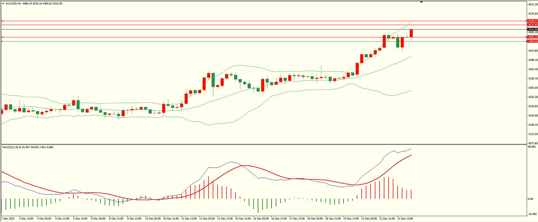
Task: Click the latest red candlestick
Action: pyautogui.click(x=411, y=33)
